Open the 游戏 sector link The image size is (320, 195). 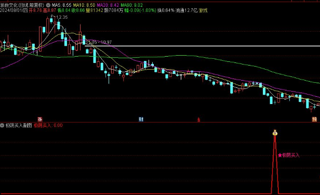[203, 10]
